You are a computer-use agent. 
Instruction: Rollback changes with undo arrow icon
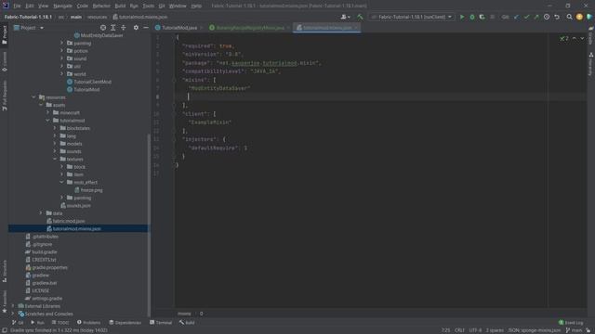557,17
